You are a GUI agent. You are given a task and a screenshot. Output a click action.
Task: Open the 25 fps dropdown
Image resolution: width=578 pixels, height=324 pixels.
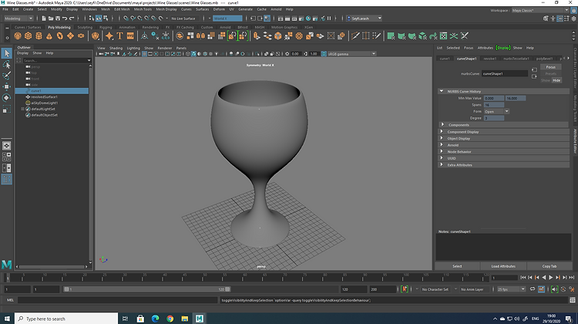pyautogui.click(x=511, y=289)
